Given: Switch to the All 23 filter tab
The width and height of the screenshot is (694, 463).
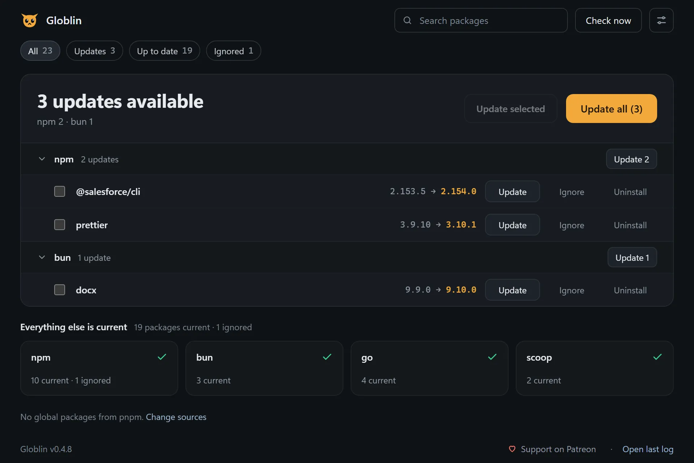Looking at the screenshot, I should (40, 51).
